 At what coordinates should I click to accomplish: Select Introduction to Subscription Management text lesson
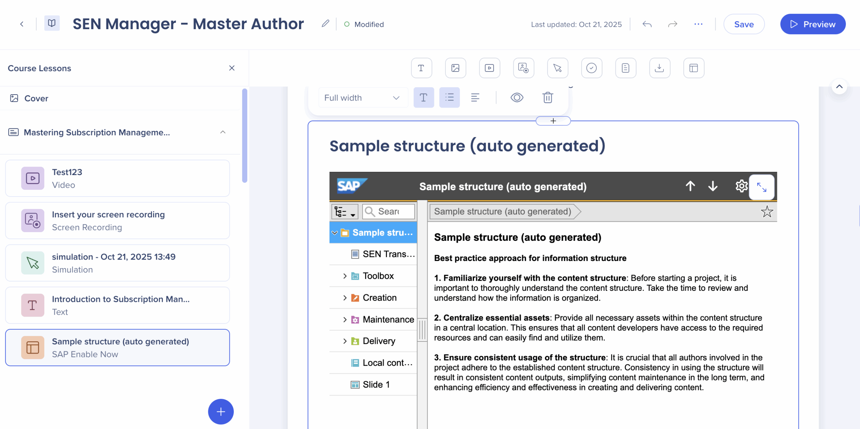(x=118, y=305)
